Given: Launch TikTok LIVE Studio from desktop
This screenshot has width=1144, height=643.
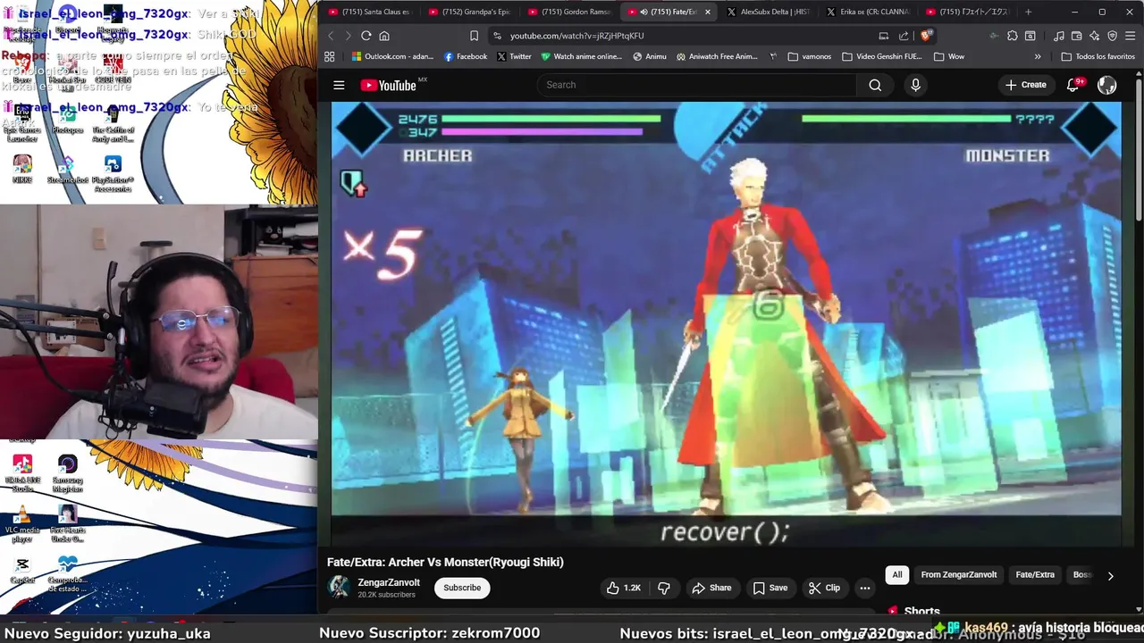Looking at the screenshot, I should tap(22, 473).
